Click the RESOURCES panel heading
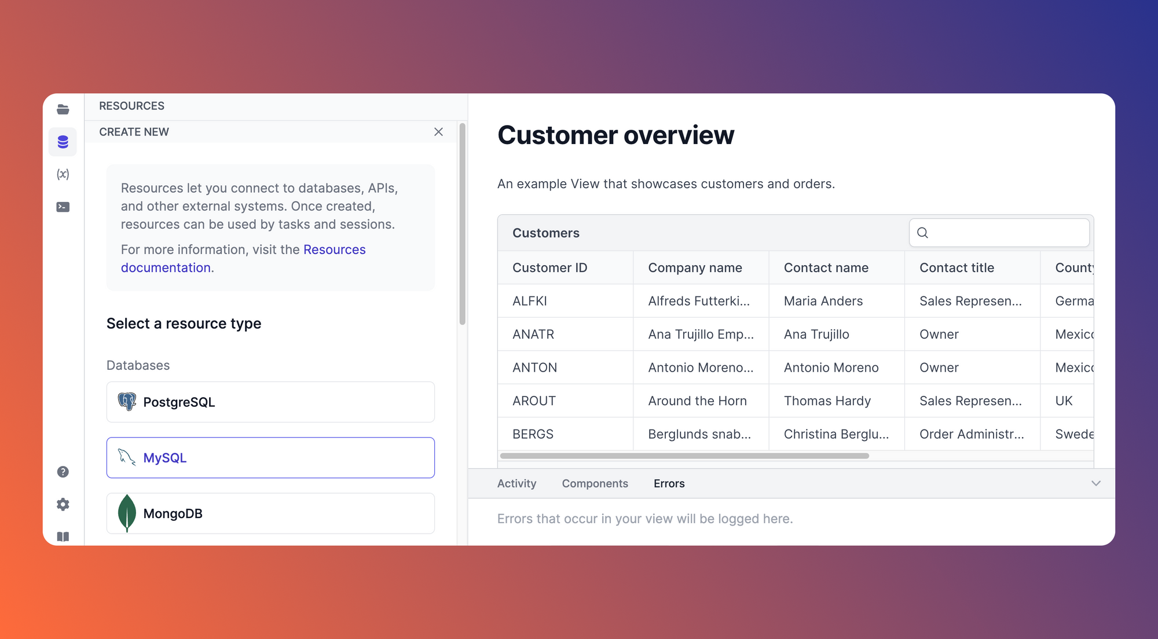 click(x=131, y=106)
